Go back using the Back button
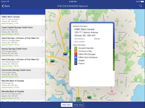The width and height of the screenshot is (145, 108). (x=6, y=6)
